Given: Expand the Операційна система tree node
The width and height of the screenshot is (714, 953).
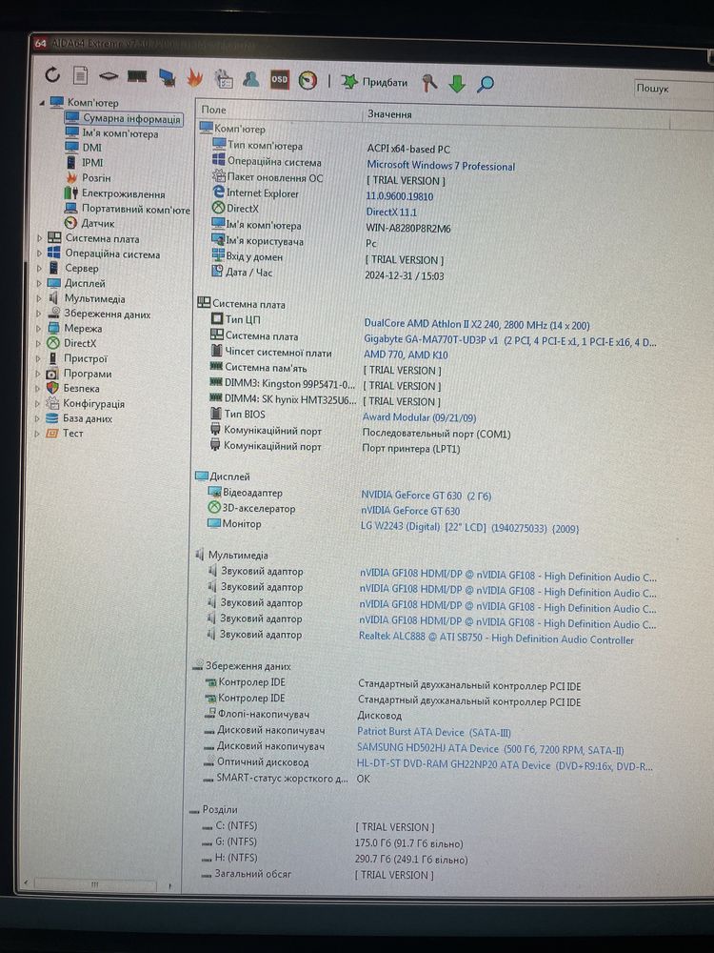Looking at the screenshot, I should (x=39, y=253).
